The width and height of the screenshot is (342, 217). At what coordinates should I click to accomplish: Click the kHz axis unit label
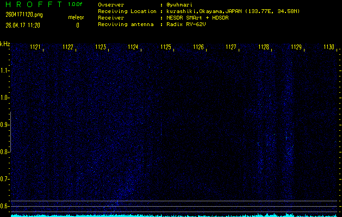click(x=5, y=44)
